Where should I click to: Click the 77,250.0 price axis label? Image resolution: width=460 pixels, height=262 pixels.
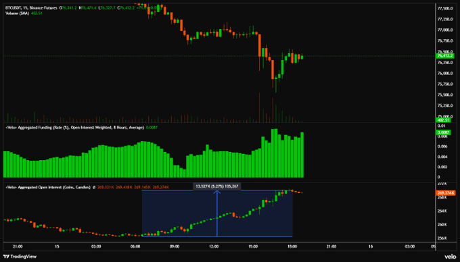tap(445, 20)
